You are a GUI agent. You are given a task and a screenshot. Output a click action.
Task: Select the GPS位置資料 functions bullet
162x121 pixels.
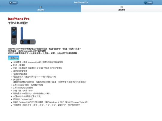(x=37, y=68)
